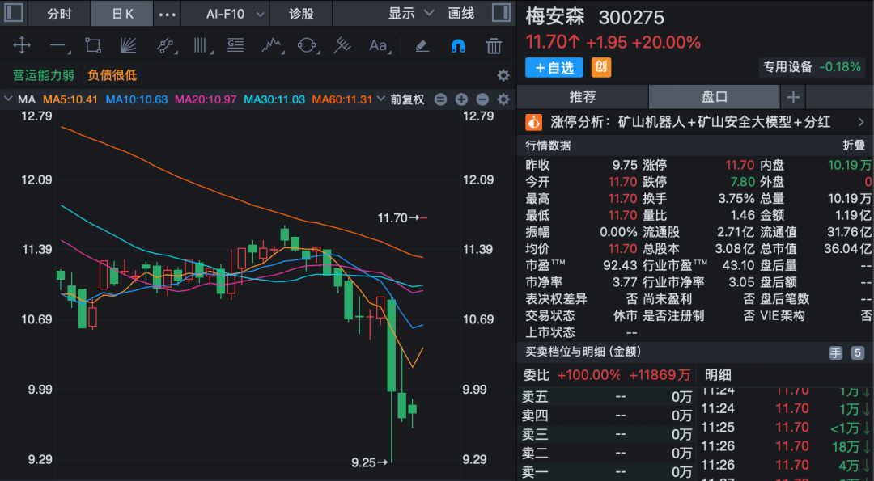Select the fan lines (Gann fan) tool
Viewport: 874px width, 481px height.
pyautogui.click(x=128, y=45)
